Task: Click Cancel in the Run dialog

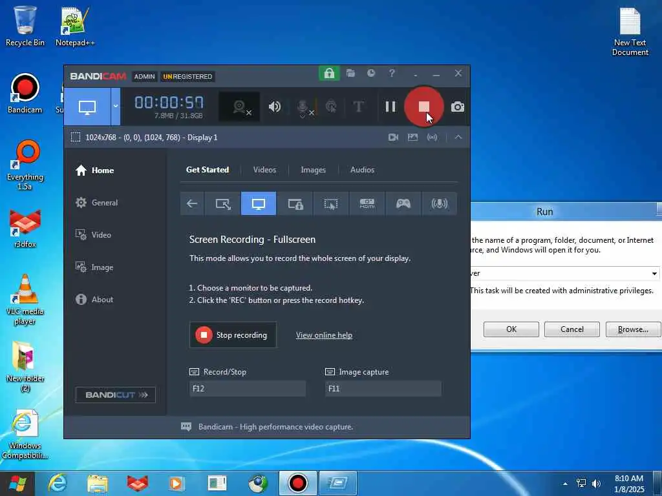Action: pos(572,329)
